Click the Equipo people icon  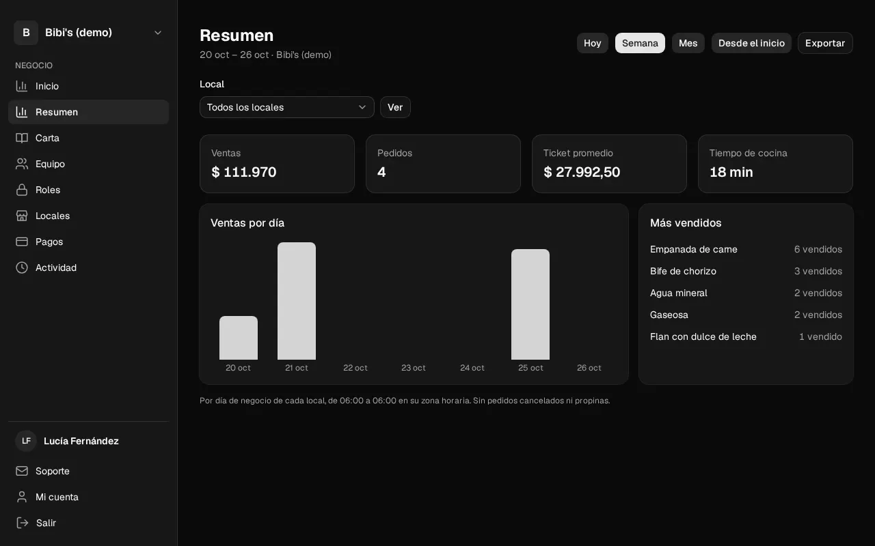[22, 164]
